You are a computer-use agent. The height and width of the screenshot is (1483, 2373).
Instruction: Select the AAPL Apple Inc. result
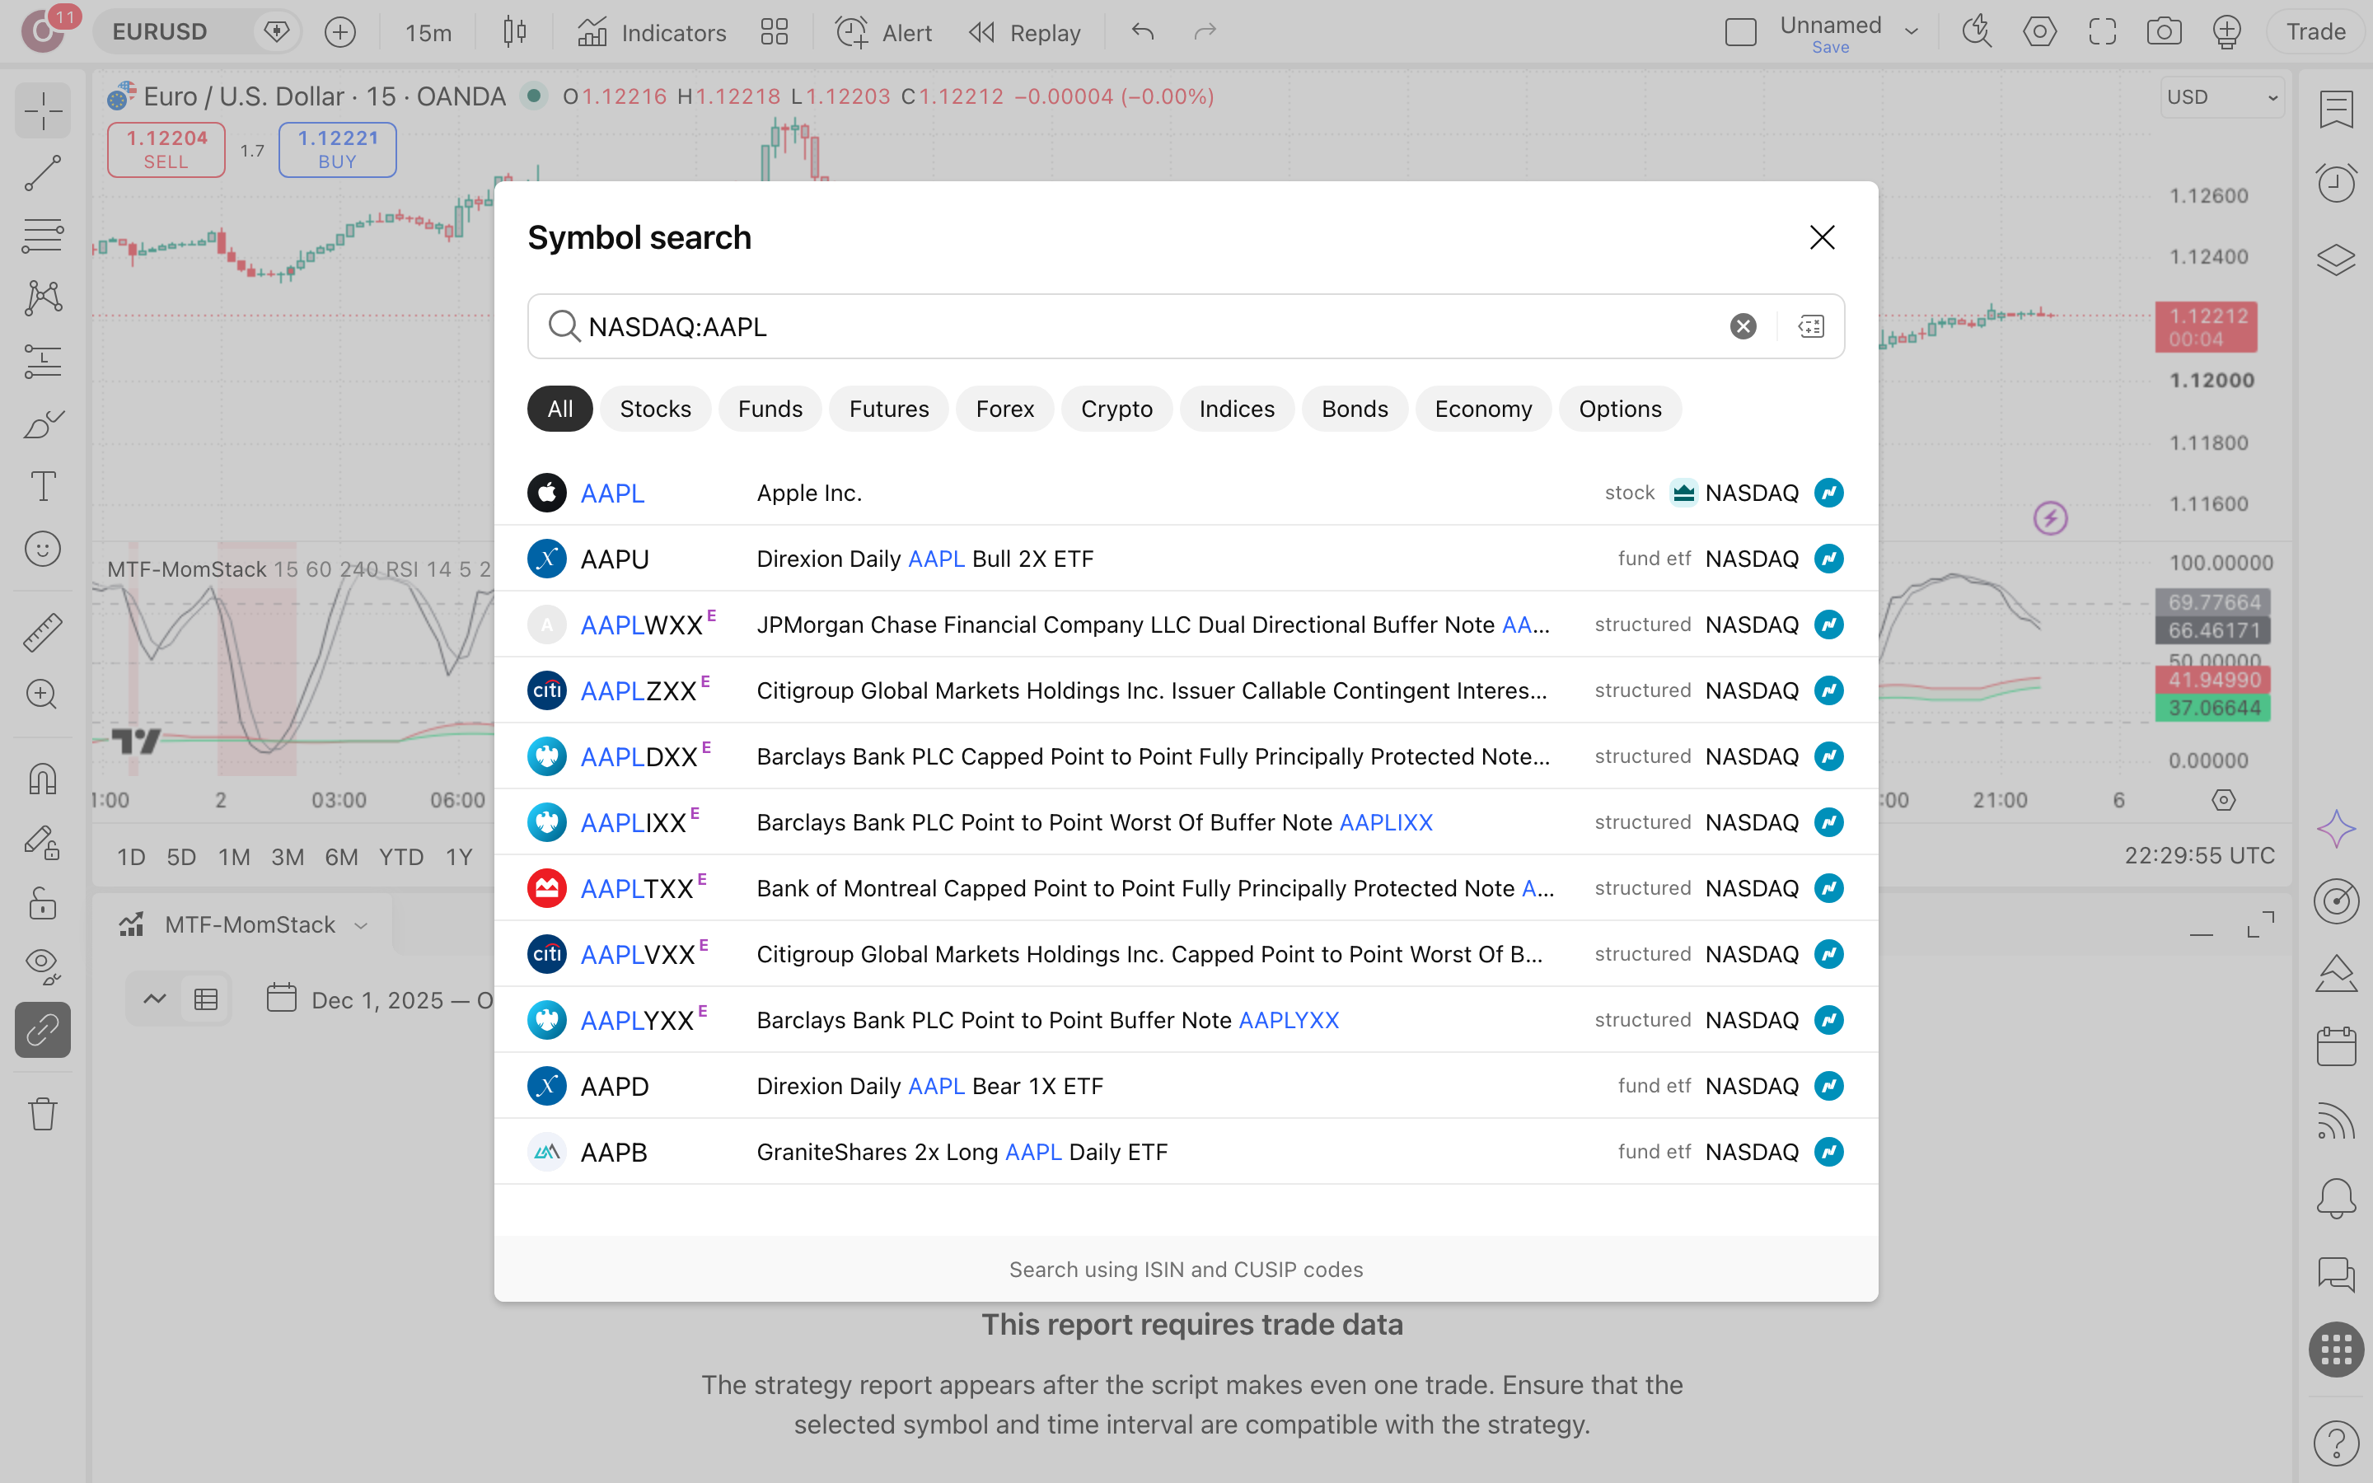tap(1186, 493)
